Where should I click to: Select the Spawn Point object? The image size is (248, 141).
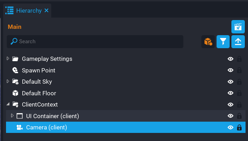click(39, 70)
